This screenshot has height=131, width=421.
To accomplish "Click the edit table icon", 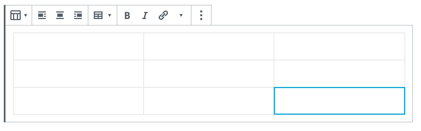I will pyautogui.click(x=98, y=15).
